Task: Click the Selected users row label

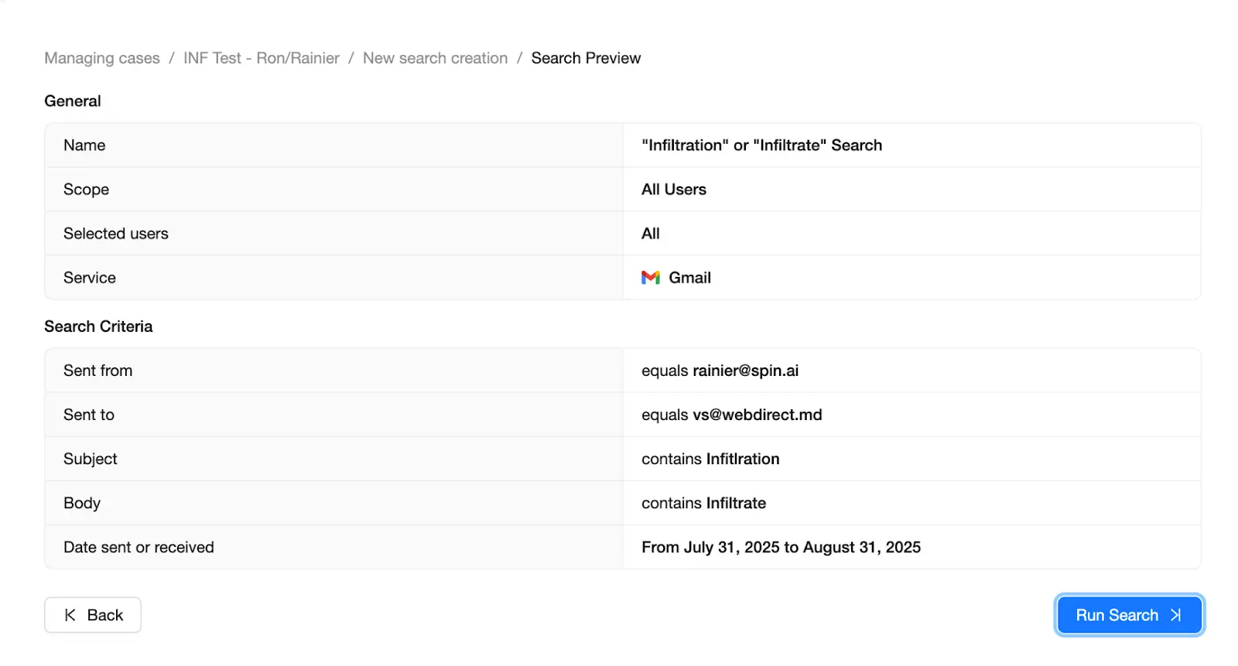Action: [x=116, y=234]
